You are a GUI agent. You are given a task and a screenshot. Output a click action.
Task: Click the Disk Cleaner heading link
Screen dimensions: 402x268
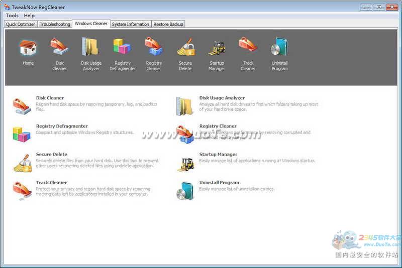coord(50,98)
